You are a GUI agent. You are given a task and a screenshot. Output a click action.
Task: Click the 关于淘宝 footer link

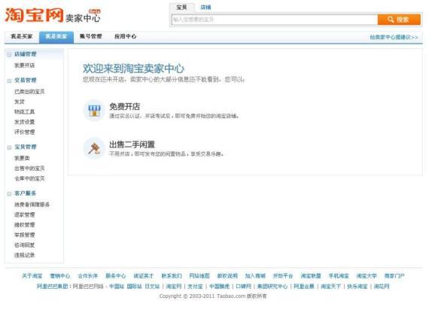pos(32,276)
